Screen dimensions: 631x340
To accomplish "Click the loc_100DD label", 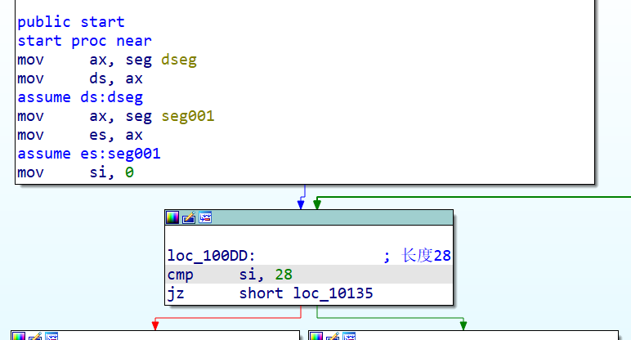I will pyautogui.click(x=211, y=256).
